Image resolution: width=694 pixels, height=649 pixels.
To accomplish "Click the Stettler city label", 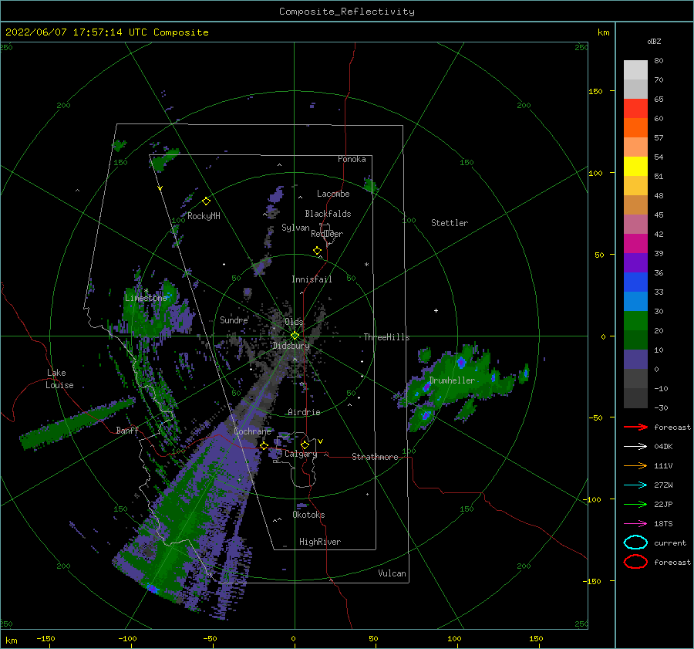I will (x=450, y=223).
